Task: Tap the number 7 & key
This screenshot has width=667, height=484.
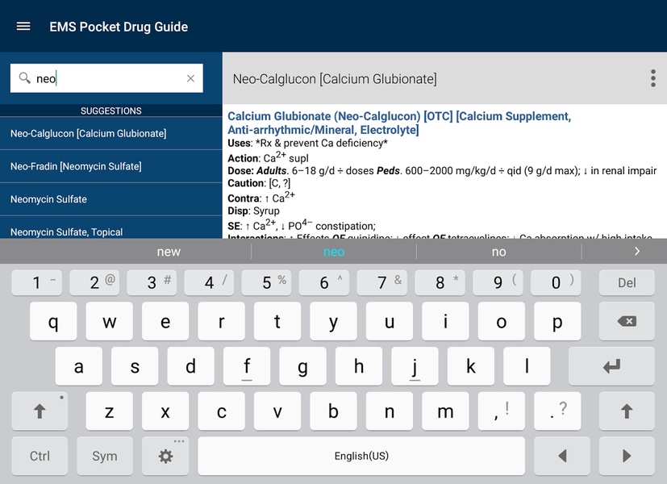Action: pyautogui.click(x=382, y=283)
